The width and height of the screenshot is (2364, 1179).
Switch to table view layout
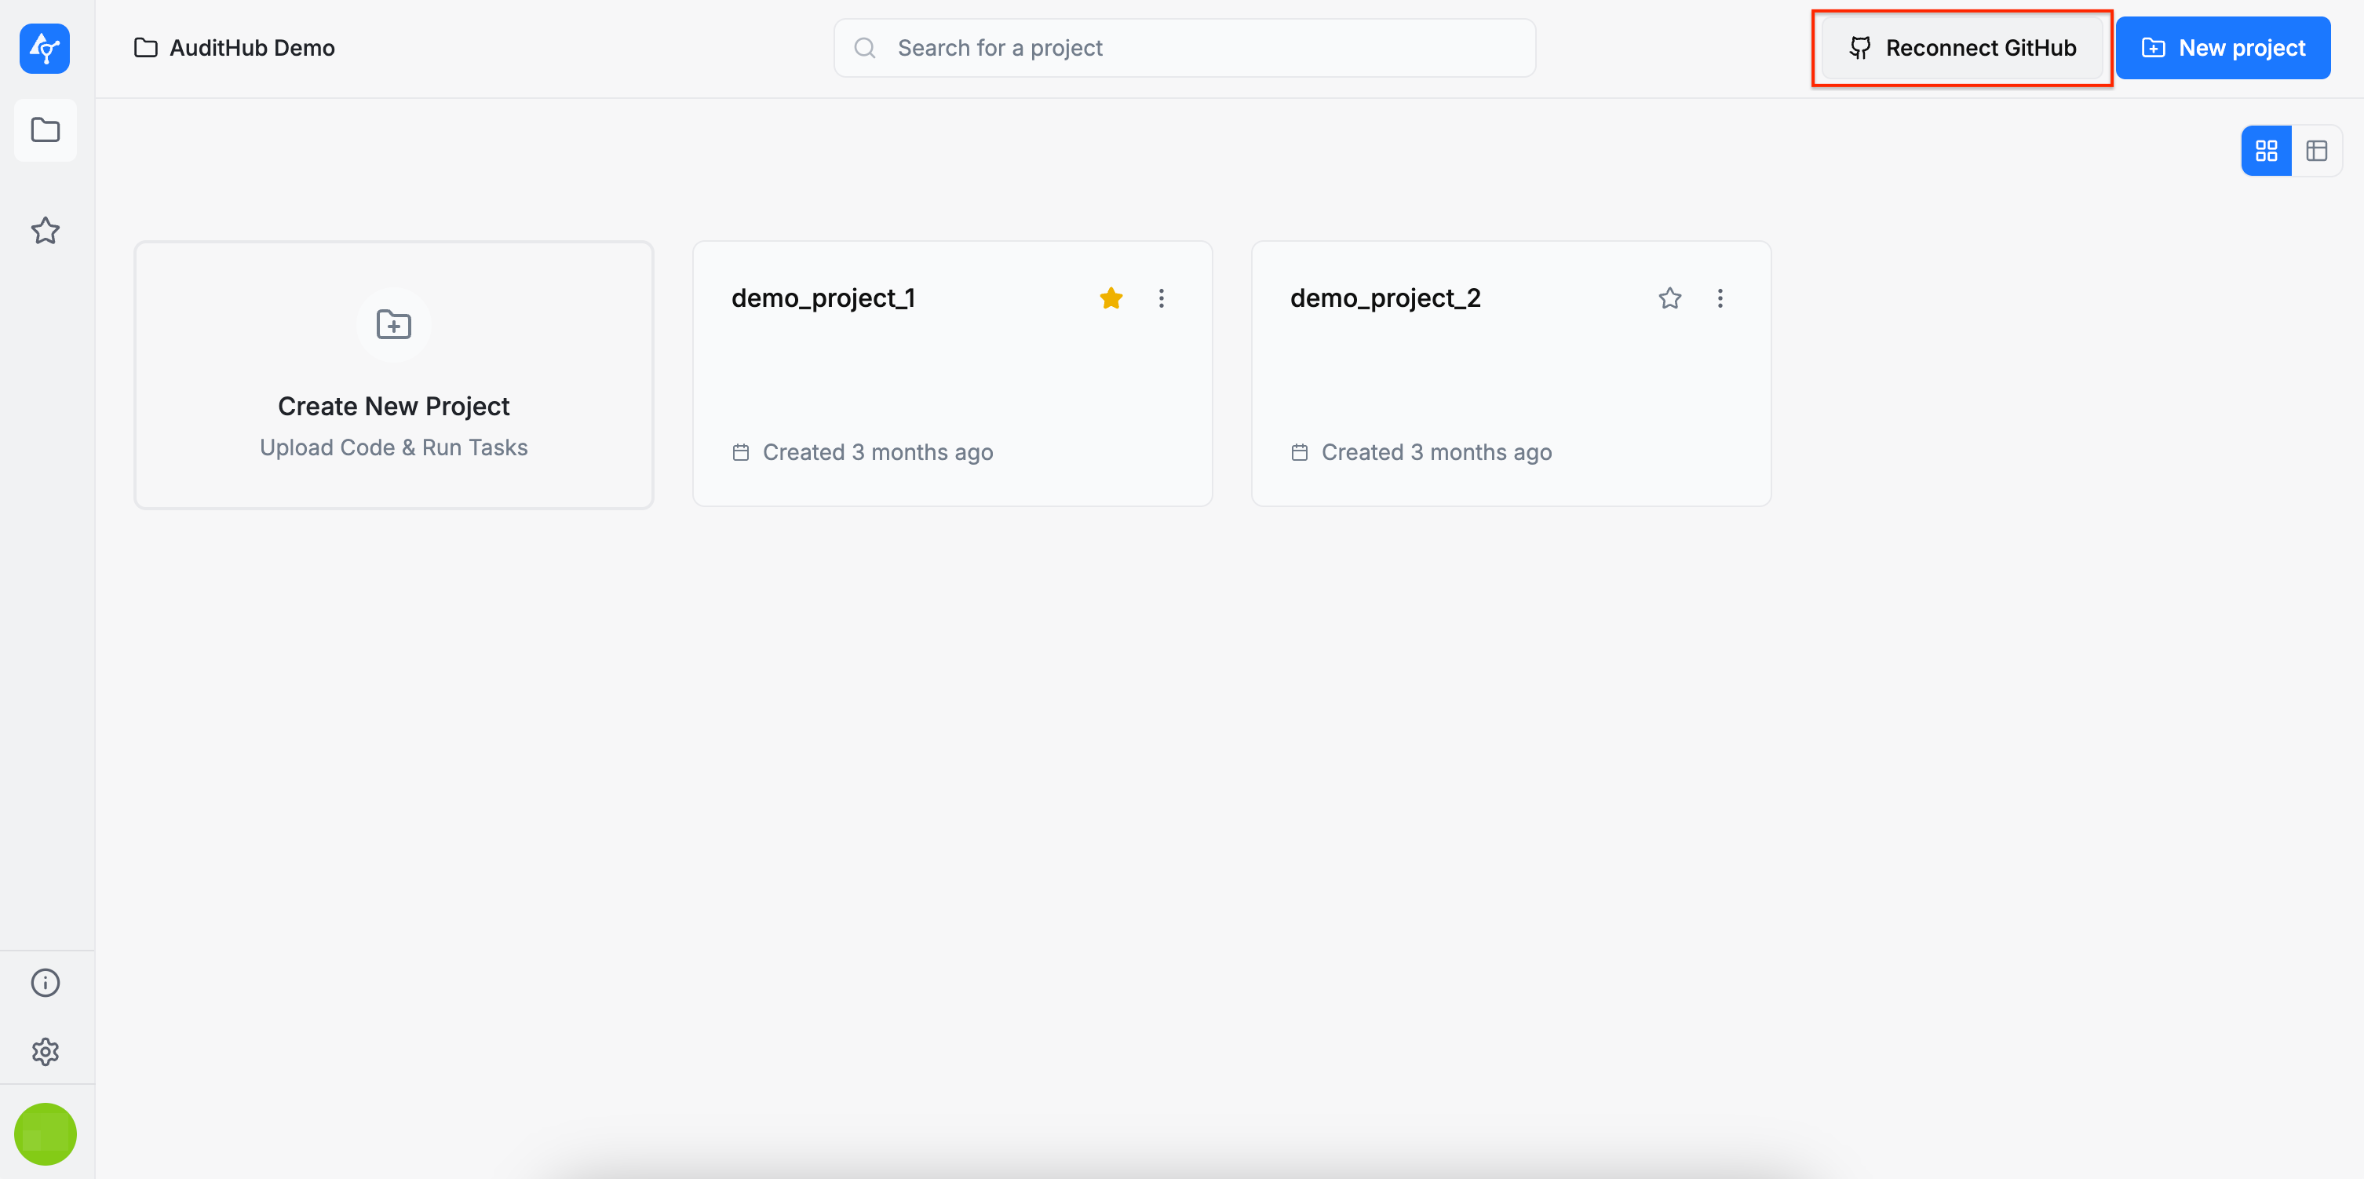(x=2316, y=151)
